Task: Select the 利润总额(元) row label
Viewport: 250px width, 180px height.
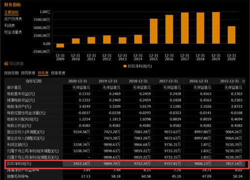Action: (x=18, y=144)
